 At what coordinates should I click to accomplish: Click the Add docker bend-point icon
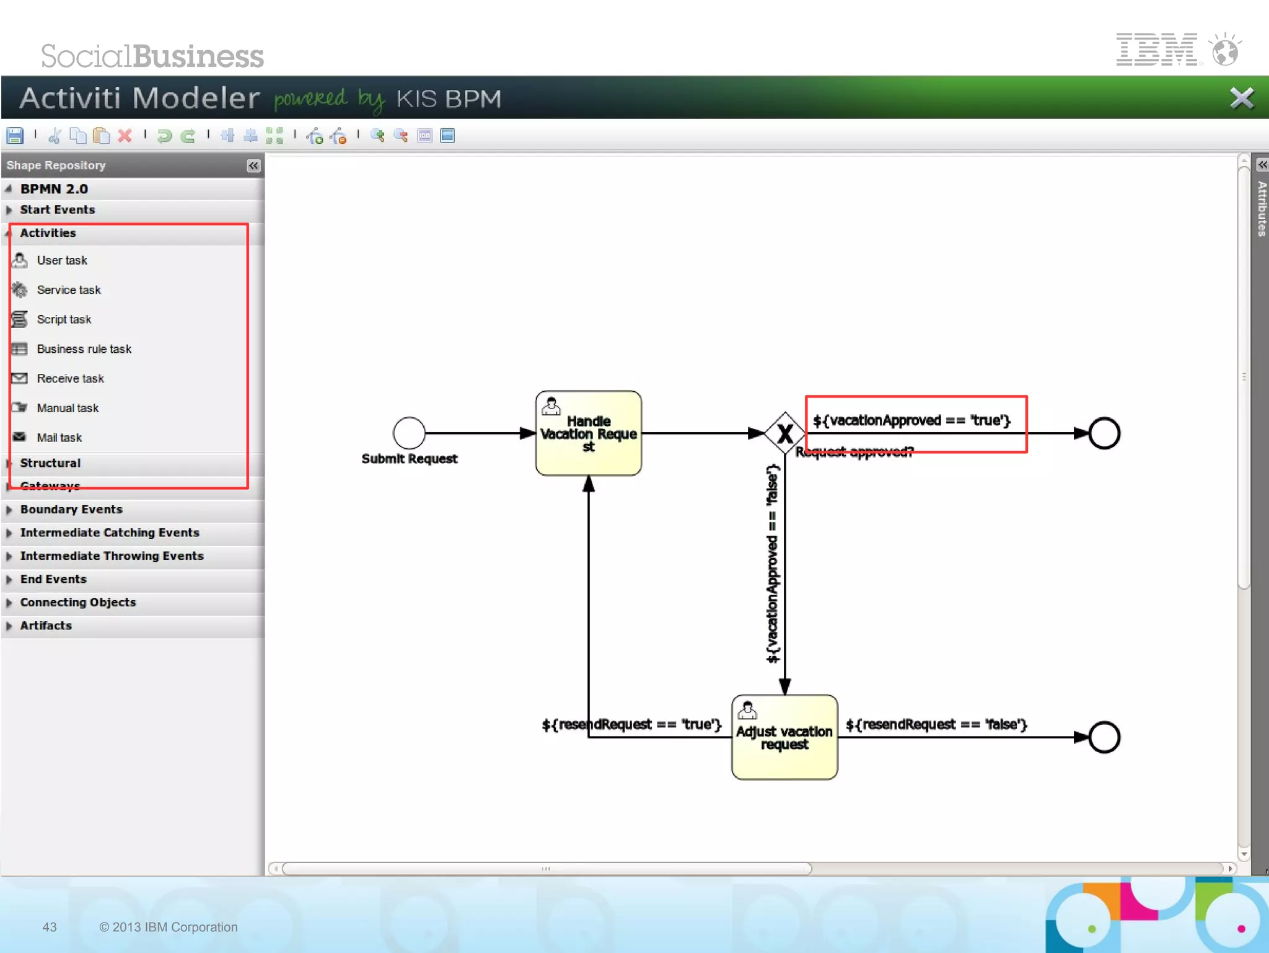315,136
